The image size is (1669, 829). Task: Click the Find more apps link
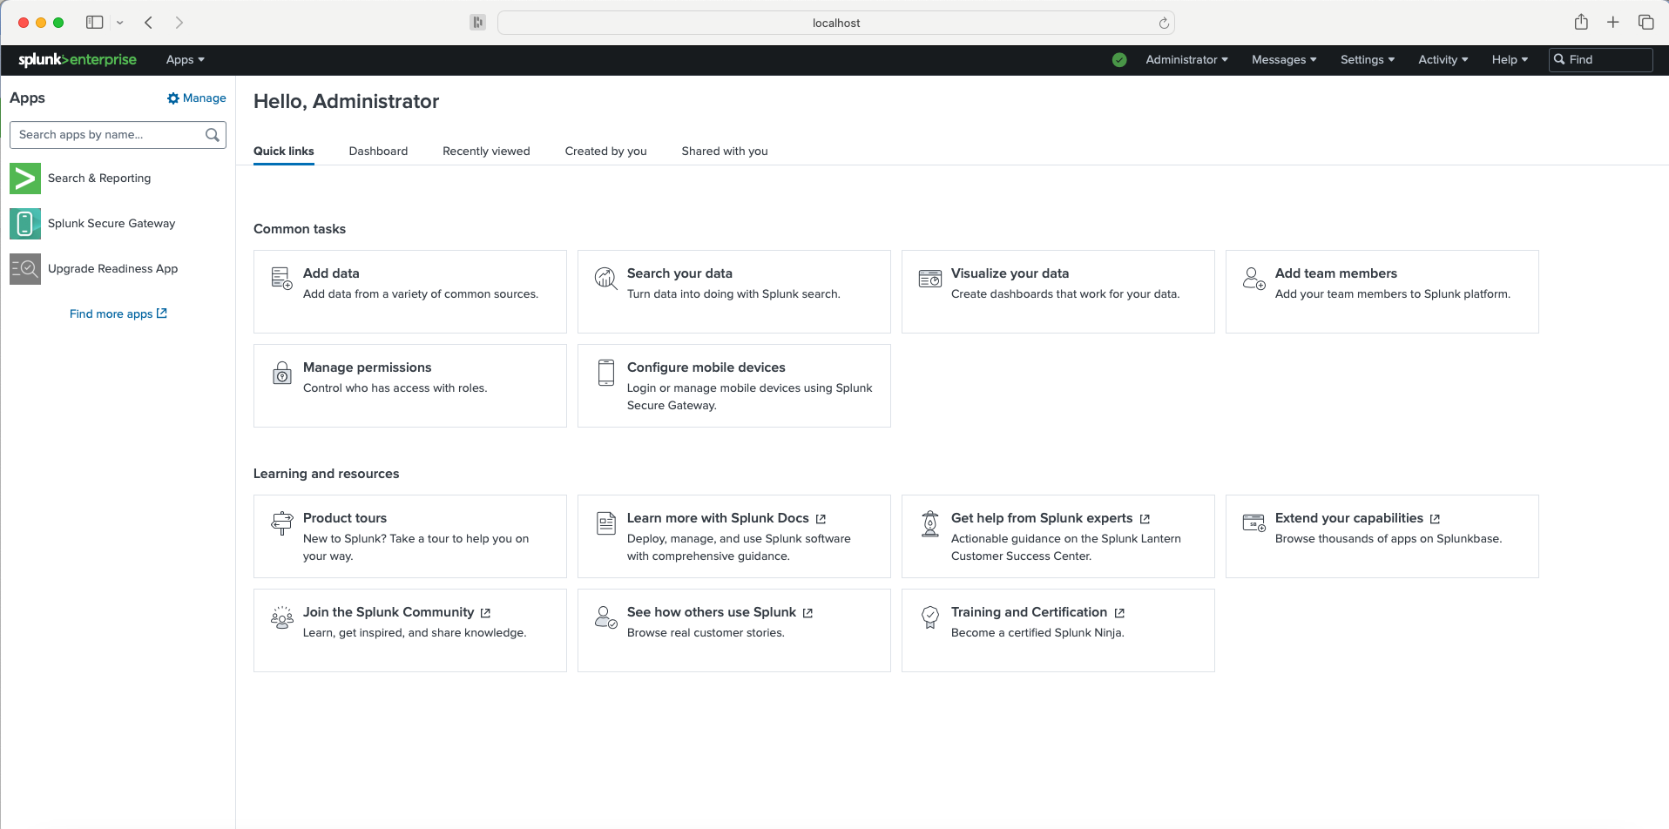[x=118, y=314]
